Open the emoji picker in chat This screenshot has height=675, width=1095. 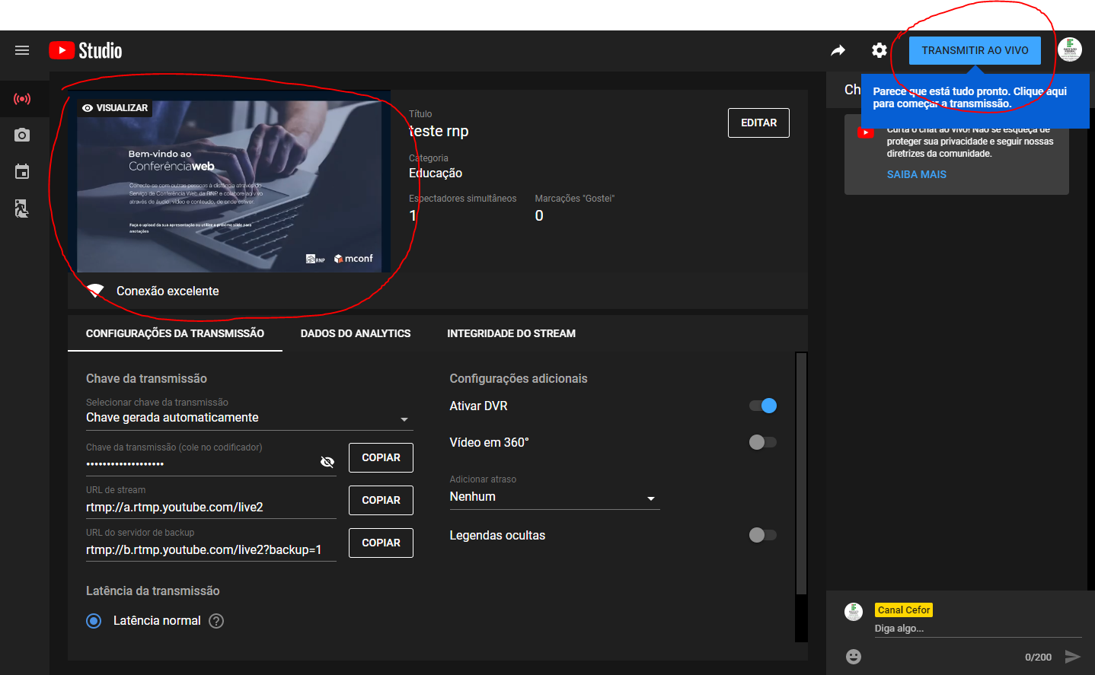coord(854,657)
